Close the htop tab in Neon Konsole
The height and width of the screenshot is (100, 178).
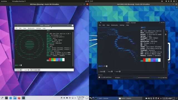(21, 70)
